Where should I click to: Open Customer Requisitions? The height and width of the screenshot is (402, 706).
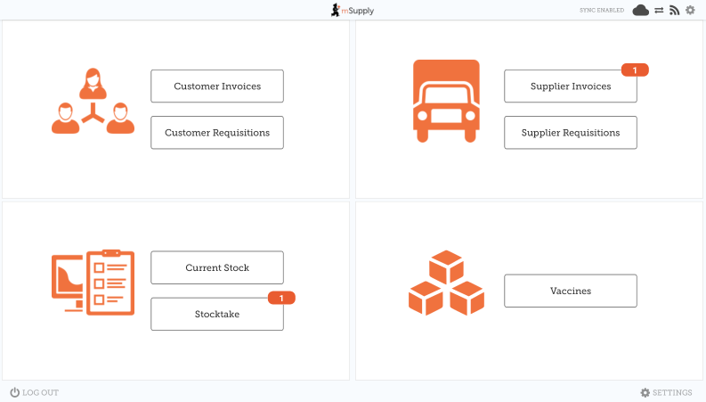tap(217, 133)
